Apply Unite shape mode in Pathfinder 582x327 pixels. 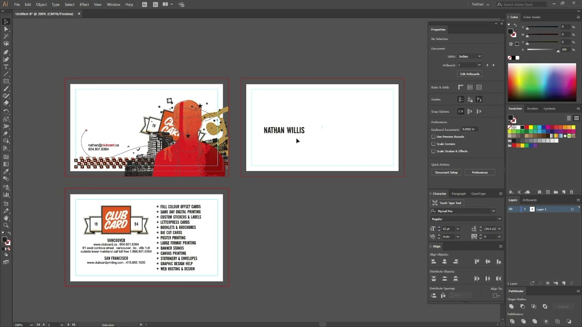[x=512, y=307]
